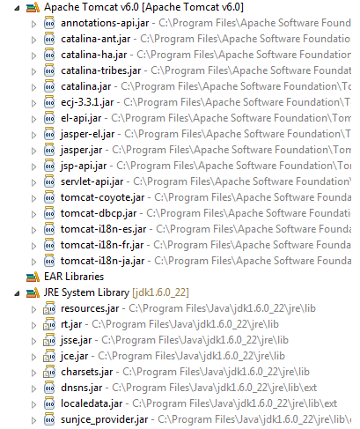The image size is (360, 429).
Task: Select the 'JRE System Library' label
Action: point(86,292)
